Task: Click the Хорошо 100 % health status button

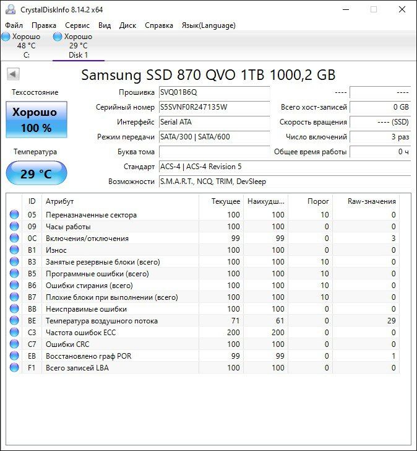Action: click(x=37, y=120)
